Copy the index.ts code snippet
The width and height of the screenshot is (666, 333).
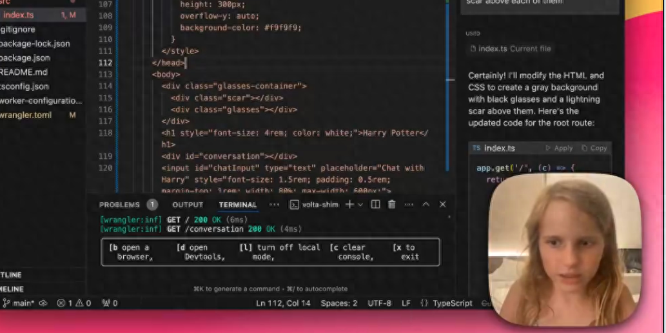pos(594,148)
